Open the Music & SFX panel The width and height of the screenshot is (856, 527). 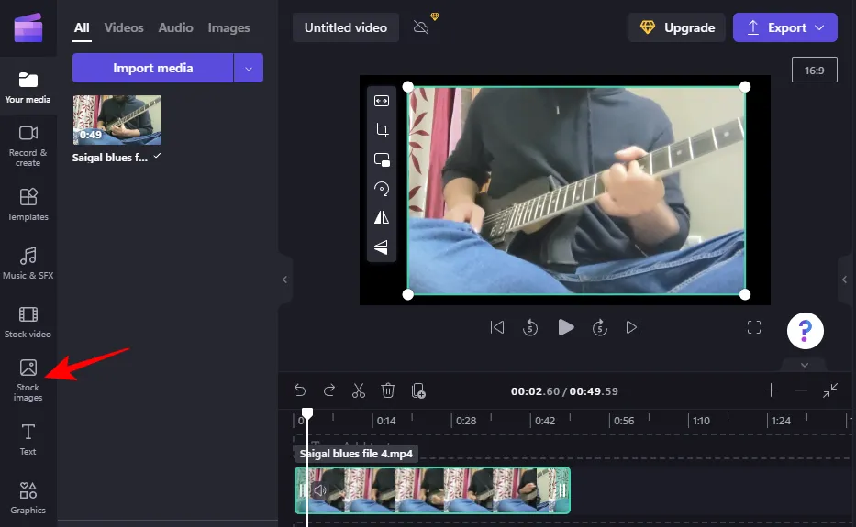coord(28,262)
